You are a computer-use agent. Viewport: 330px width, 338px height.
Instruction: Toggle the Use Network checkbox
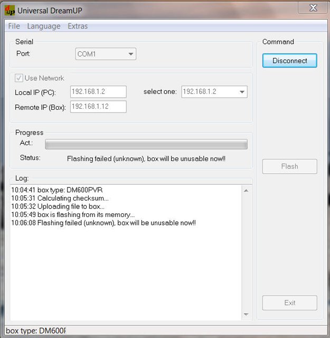[19, 78]
